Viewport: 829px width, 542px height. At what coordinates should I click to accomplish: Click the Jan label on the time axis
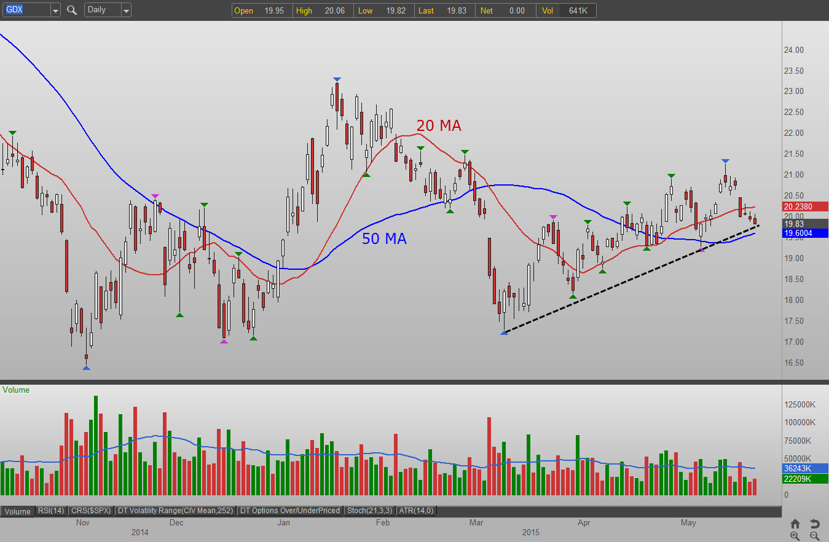pyautogui.click(x=284, y=523)
